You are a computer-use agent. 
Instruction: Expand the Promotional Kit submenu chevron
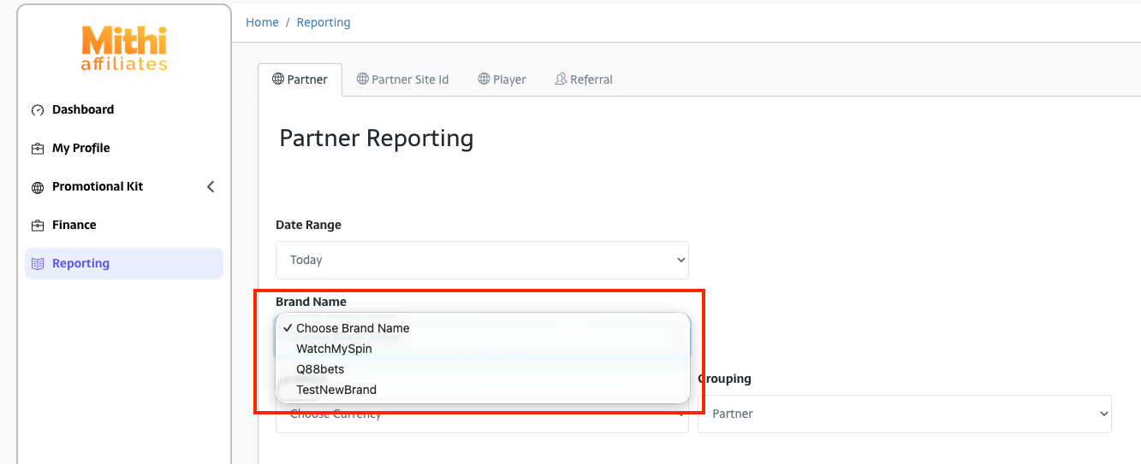211,186
